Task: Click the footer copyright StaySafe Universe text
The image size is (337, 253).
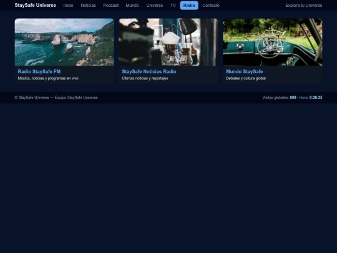Action: (x=56, y=97)
